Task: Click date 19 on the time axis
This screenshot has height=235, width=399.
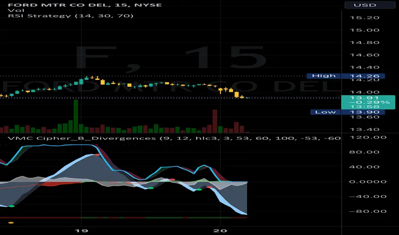Action: (x=81, y=231)
